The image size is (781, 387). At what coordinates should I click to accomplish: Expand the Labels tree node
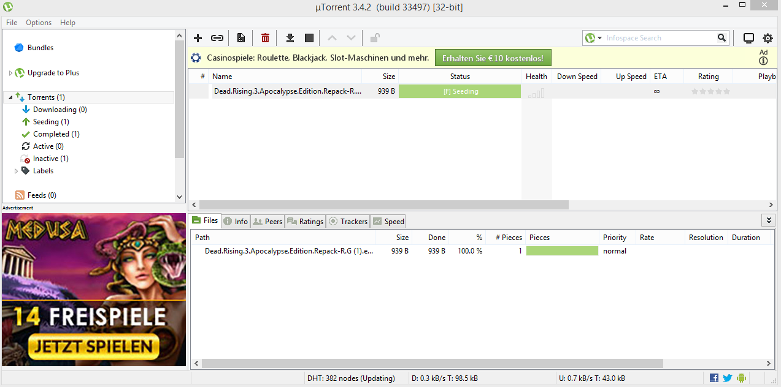coord(17,171)
